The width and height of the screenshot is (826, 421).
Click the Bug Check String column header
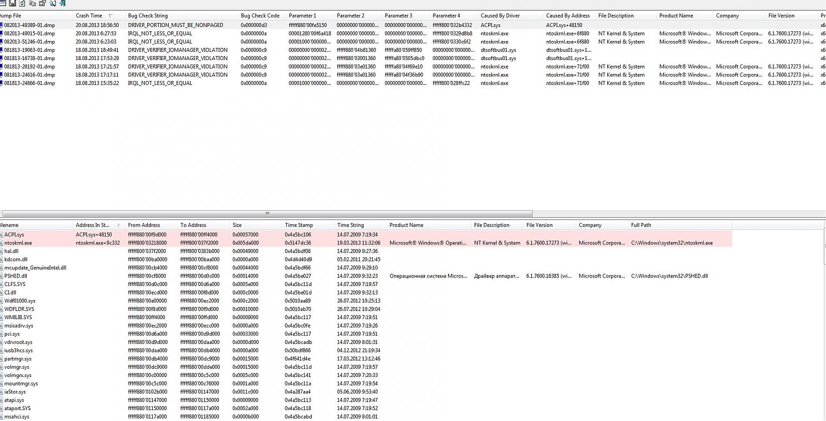click(181, 15)
